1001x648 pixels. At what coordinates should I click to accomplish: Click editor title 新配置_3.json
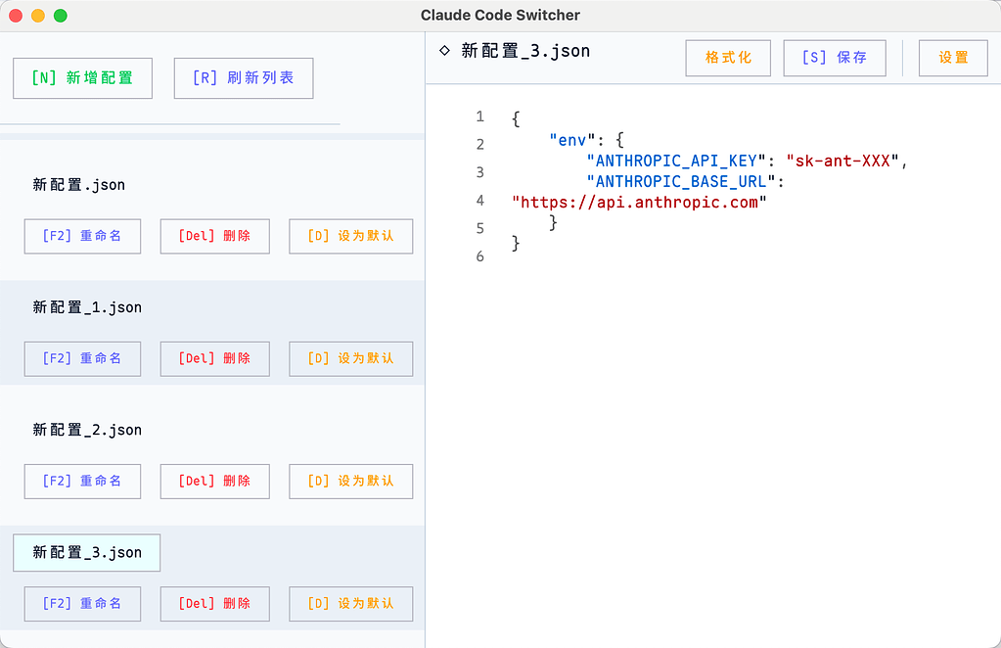click(x=525, y=51)
